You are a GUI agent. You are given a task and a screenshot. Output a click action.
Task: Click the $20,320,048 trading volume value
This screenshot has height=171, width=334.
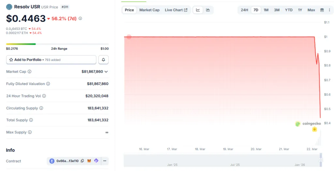(97, 96)
